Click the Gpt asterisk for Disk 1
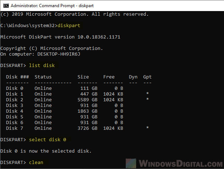Viewport: 224px width, 169px height. (x=148, y=93)
